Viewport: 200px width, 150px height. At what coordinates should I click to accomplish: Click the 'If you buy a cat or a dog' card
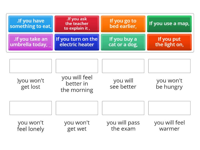point(123,42)
